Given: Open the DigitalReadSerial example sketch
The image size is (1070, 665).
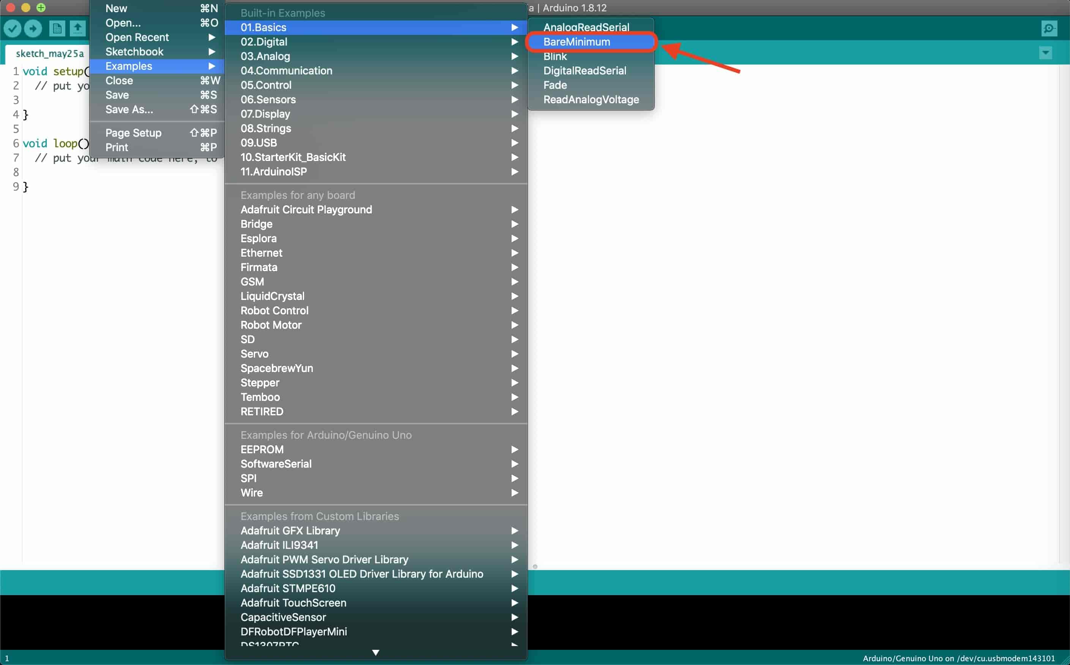Looking at the screenshot, I should coord(591,71).
